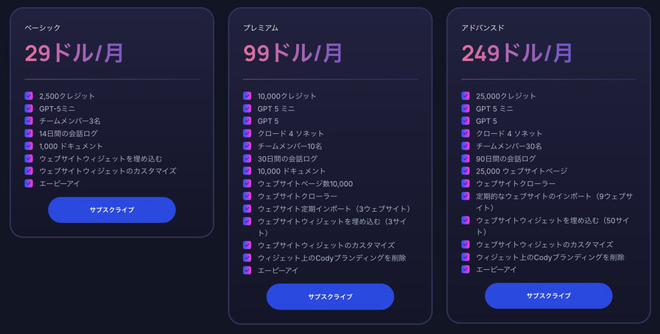Click checkmark icon beside 2,500クレジット
The height and width of the screenshot is (334, 660).
[29, 96]
